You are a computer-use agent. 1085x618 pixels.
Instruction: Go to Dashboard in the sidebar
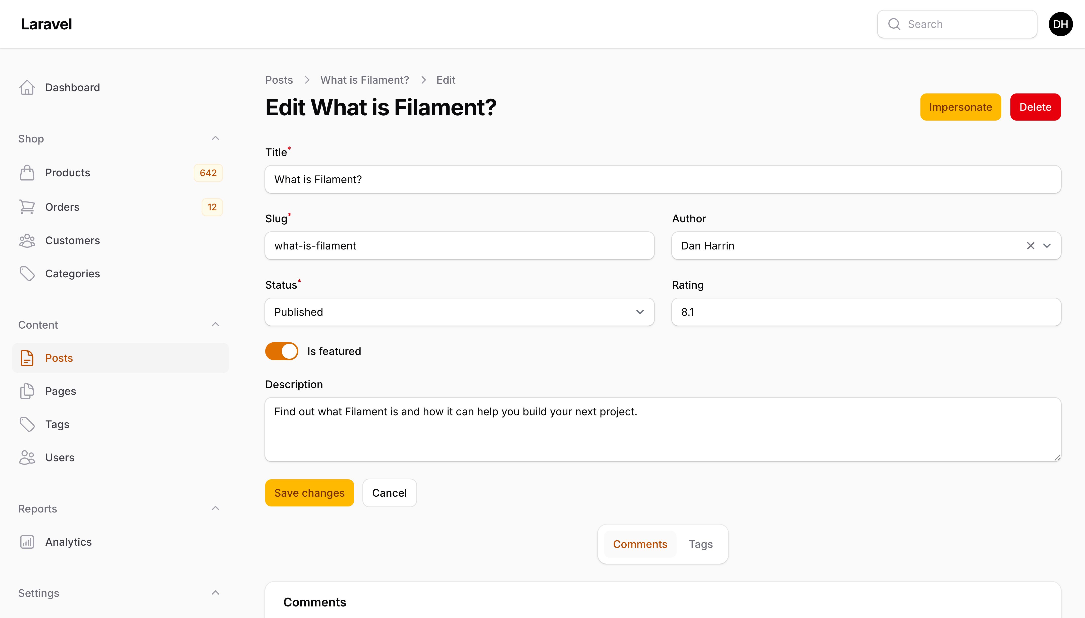tap(121, 87)
